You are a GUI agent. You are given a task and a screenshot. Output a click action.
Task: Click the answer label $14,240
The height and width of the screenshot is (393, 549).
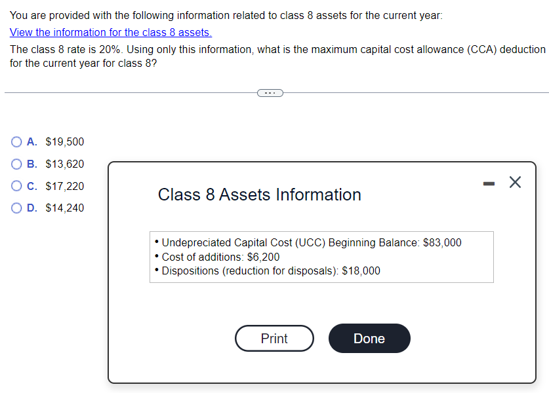64,208
